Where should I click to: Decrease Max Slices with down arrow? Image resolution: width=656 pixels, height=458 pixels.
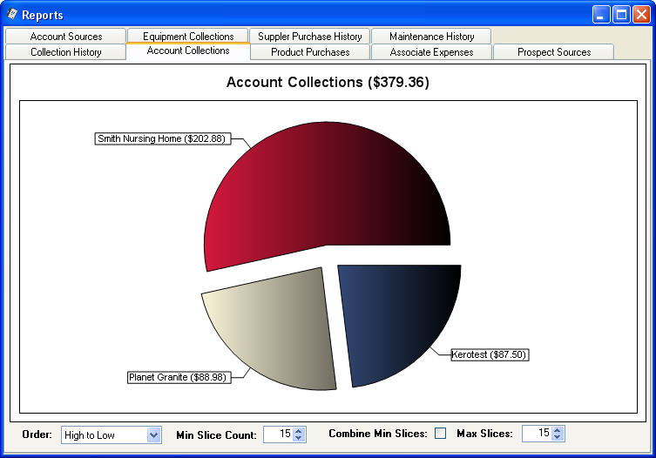point(557,437)
